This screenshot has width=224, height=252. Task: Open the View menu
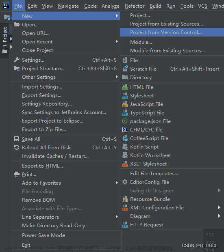tap(47, 6)
